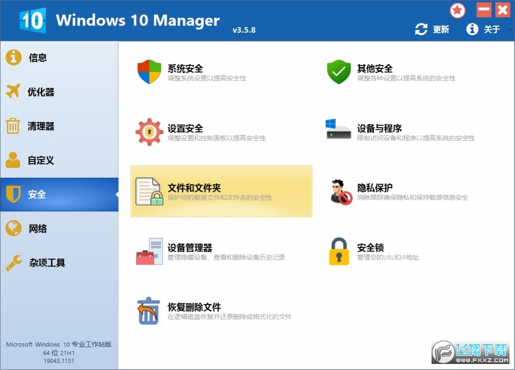
Task: Click description 调整系统设置以提高安全性
Action: click(207, 78)
